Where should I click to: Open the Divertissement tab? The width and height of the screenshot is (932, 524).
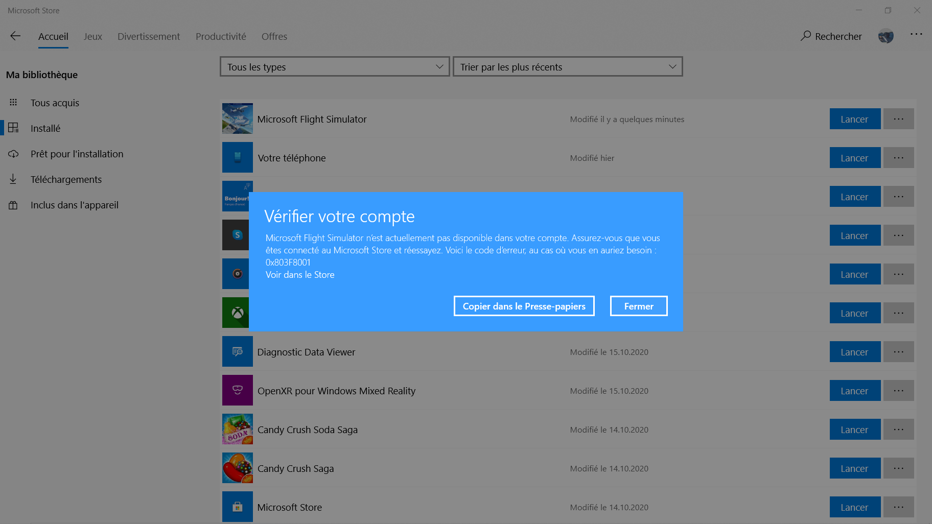pyautogui.click(x=149, y=37)
